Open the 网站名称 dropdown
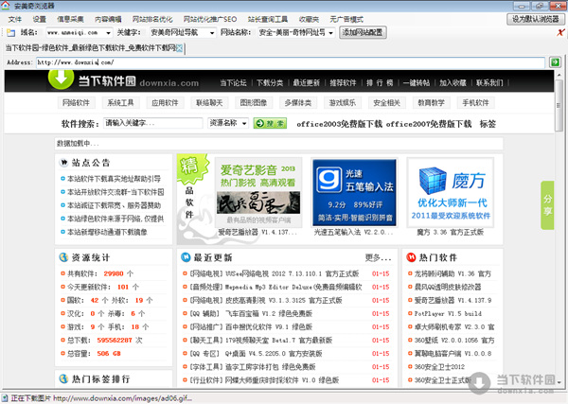This screenshot has width=568, height=404. (330, 33)
